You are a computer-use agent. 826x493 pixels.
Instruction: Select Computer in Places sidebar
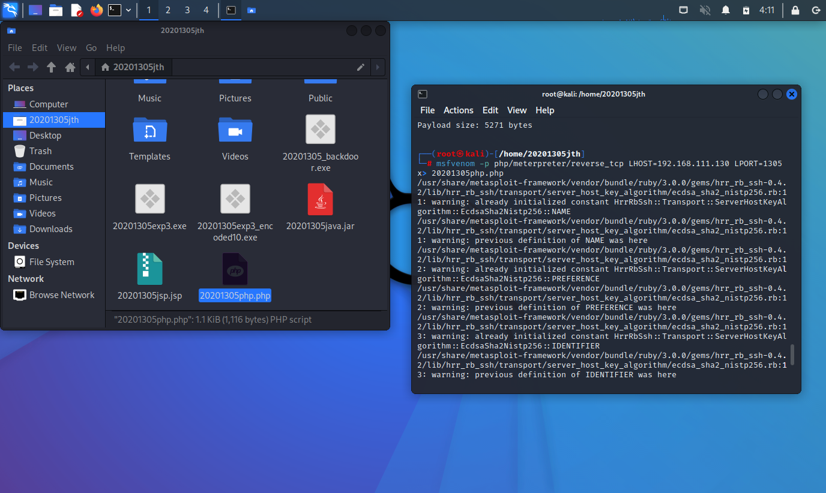tap(54, 104)
